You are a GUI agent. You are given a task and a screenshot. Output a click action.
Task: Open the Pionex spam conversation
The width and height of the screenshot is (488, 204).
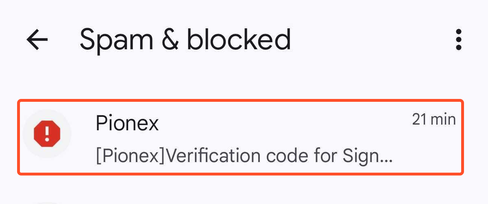point(240,137)
